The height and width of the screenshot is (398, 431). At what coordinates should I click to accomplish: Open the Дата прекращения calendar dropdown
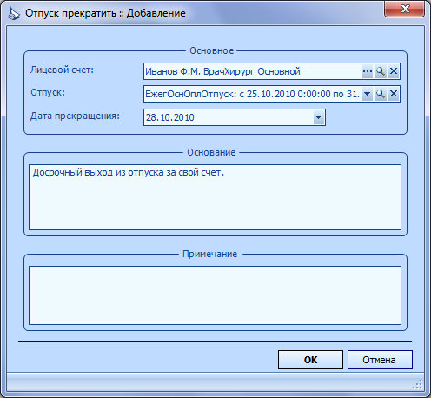coord(319,117)
